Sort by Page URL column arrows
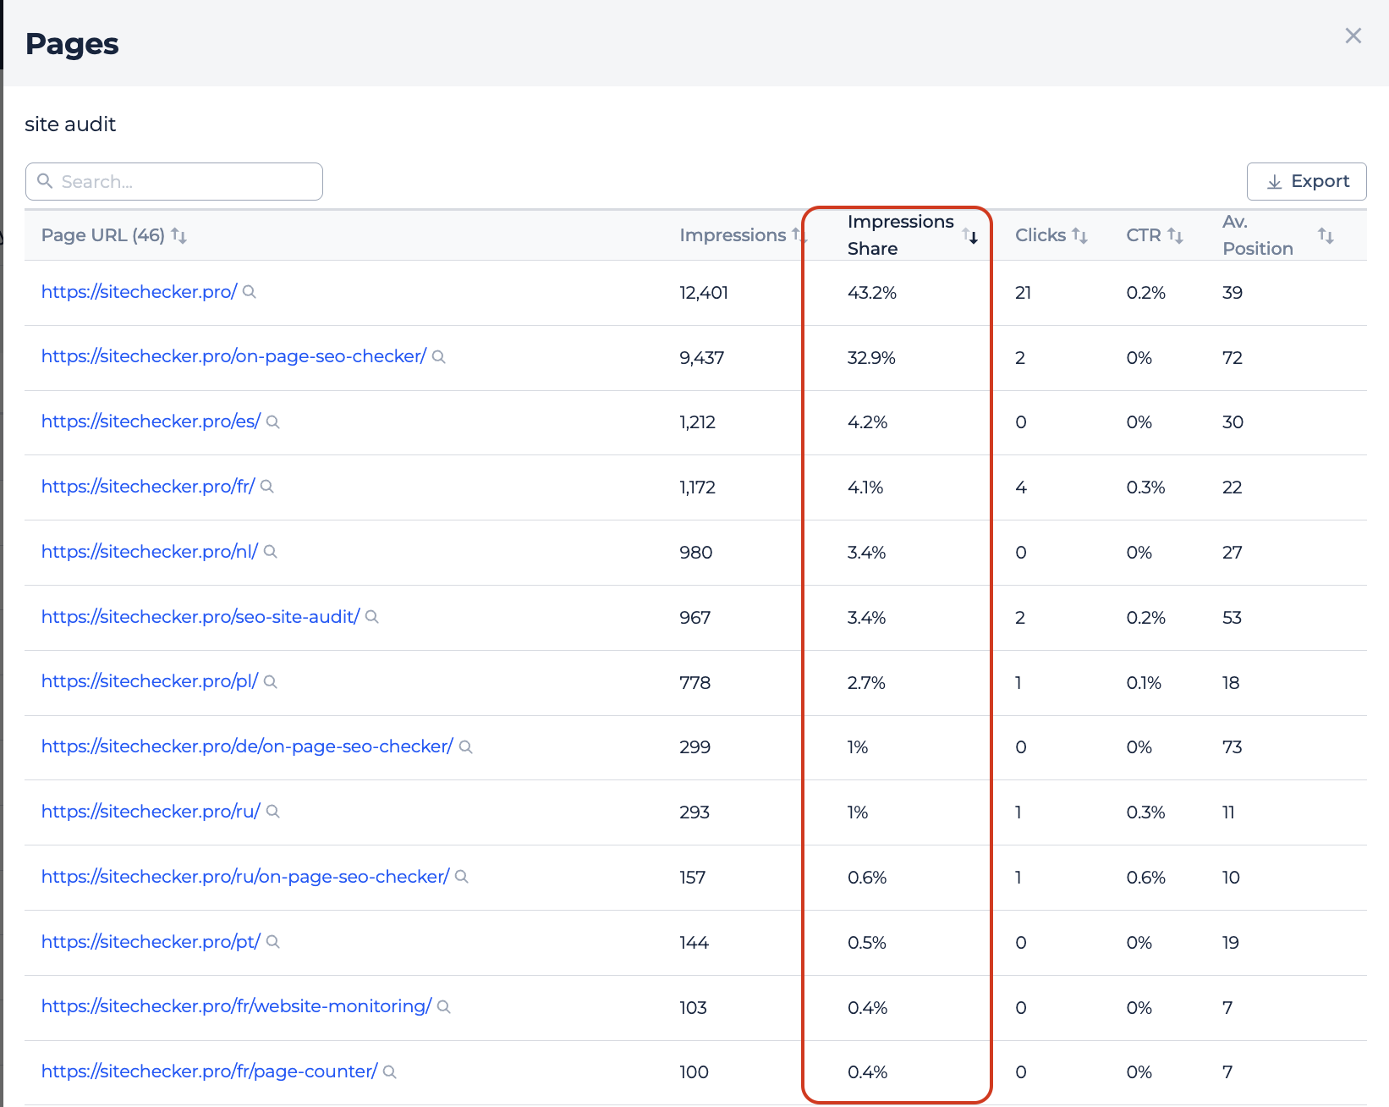 tap(178, 235)
